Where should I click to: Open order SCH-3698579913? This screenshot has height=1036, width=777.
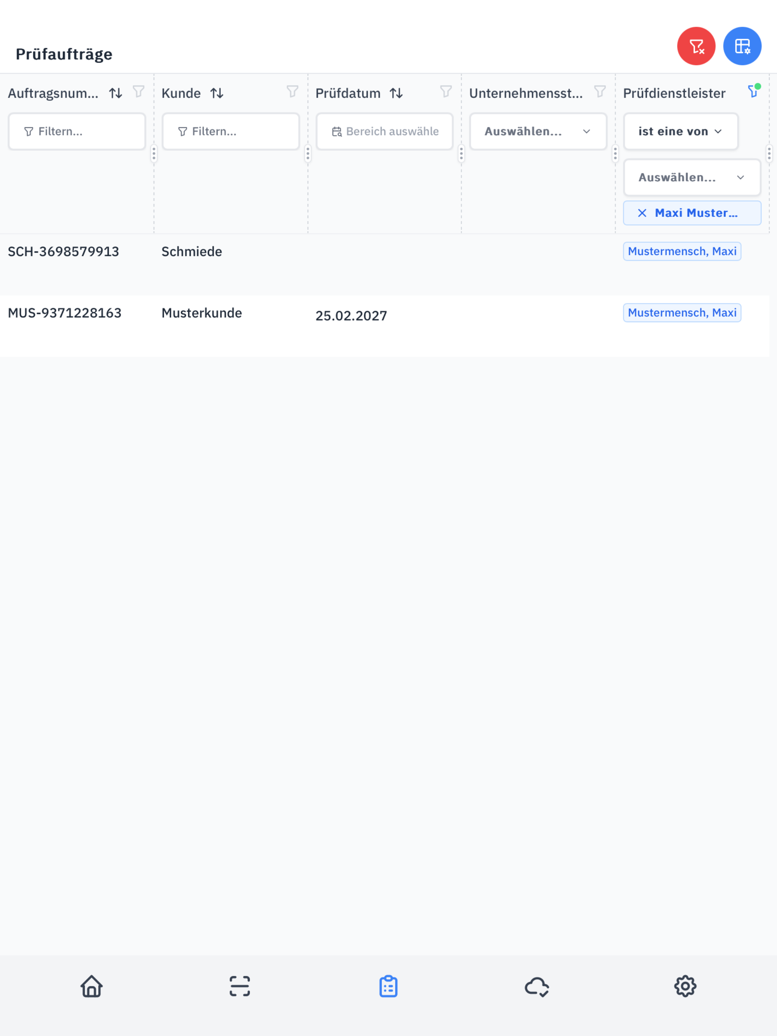pos(63,251)
